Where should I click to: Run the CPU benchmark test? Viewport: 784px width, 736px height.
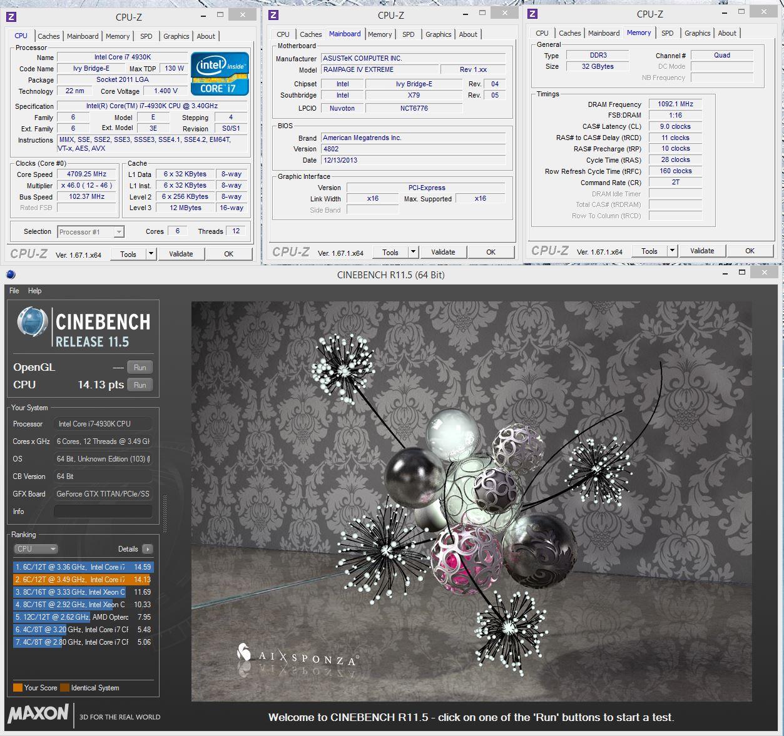pyautogui.click(x=140, y=385)
